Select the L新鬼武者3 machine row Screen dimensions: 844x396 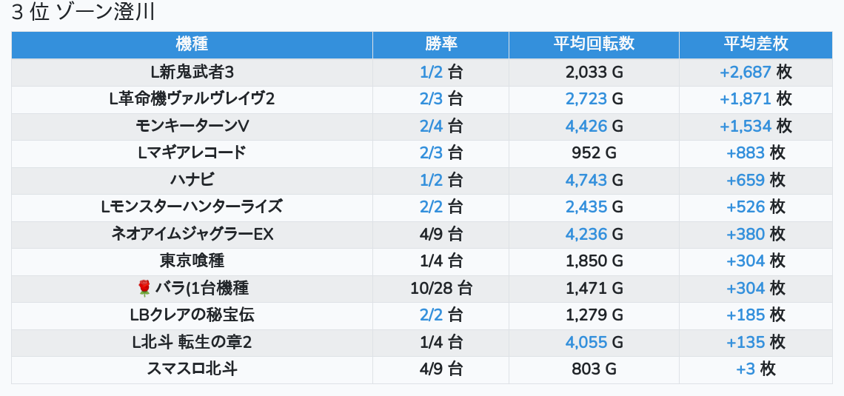tap(192, 73)
